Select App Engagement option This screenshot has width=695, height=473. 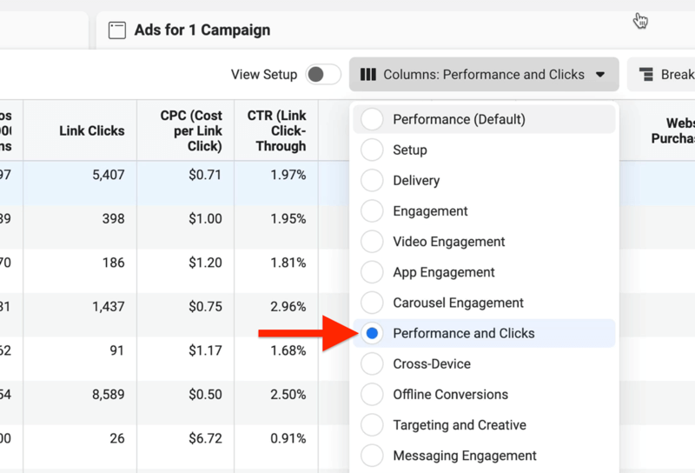click(x=484, y=272)
